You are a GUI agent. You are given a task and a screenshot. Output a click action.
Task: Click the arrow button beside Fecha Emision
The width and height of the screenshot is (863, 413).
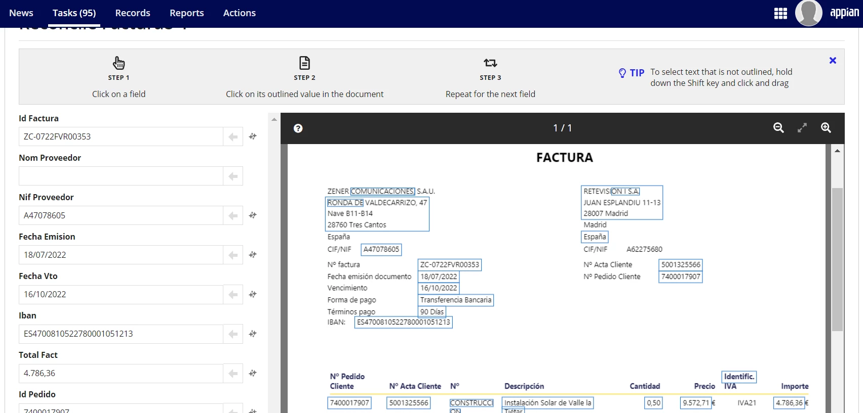(233, 255)
